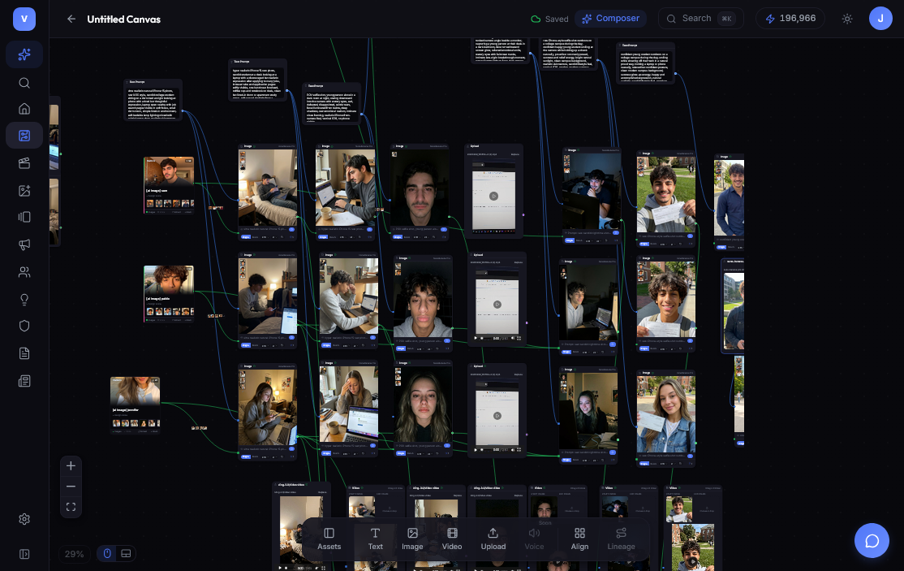
Task: Add a Video node from bottom toolbar
Action: tap(452, 539)
